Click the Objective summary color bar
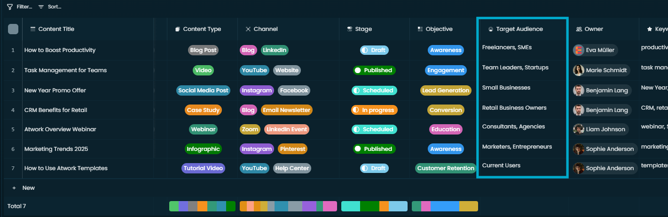668x217 pixels. [x=445, y=206]
